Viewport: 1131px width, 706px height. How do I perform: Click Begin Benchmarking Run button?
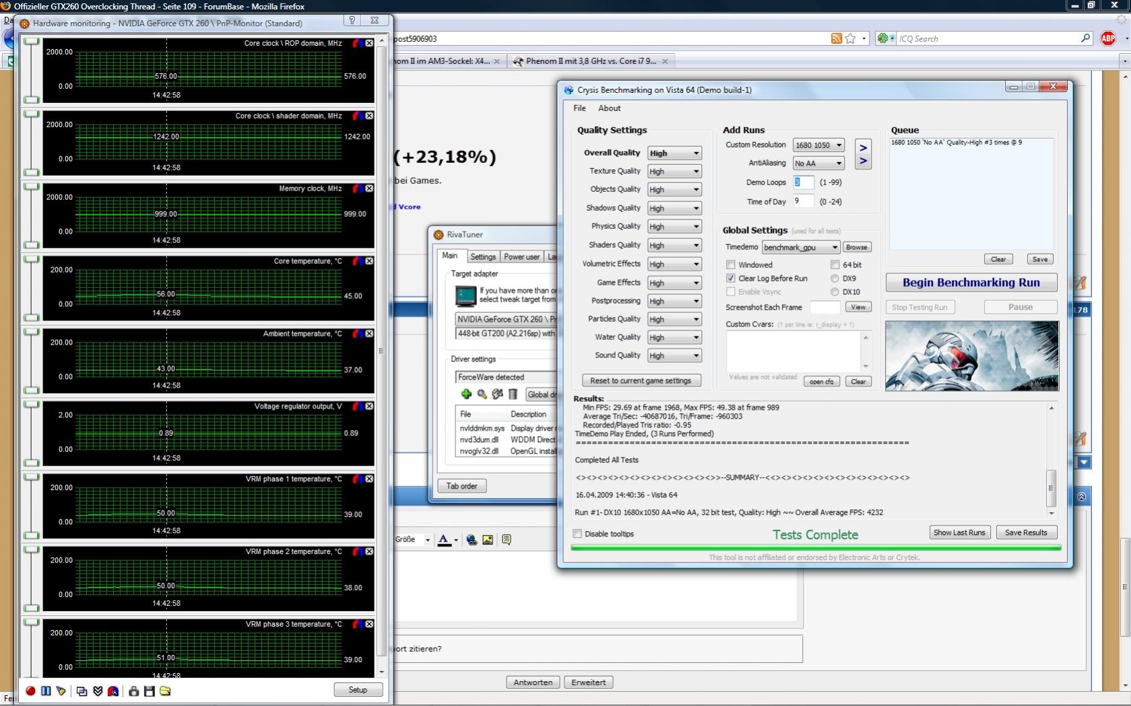tap(971, 283)
